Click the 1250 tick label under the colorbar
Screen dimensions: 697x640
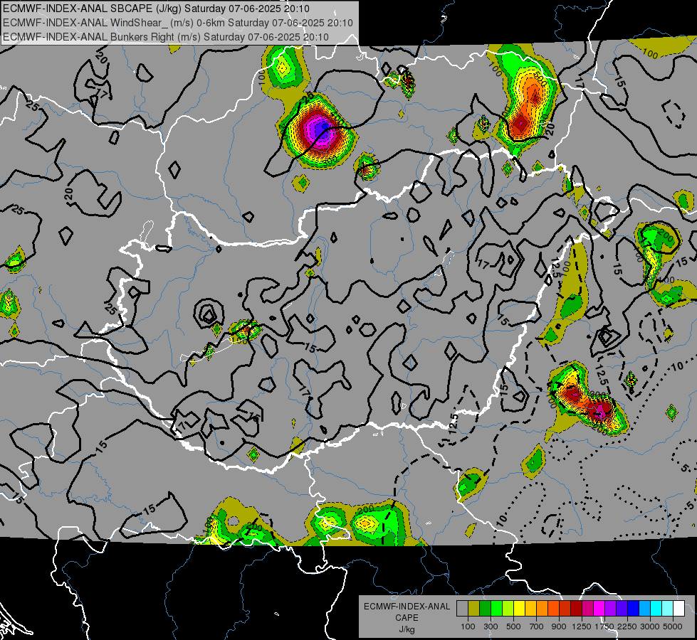pyautogui.click(x=582, y=626)
